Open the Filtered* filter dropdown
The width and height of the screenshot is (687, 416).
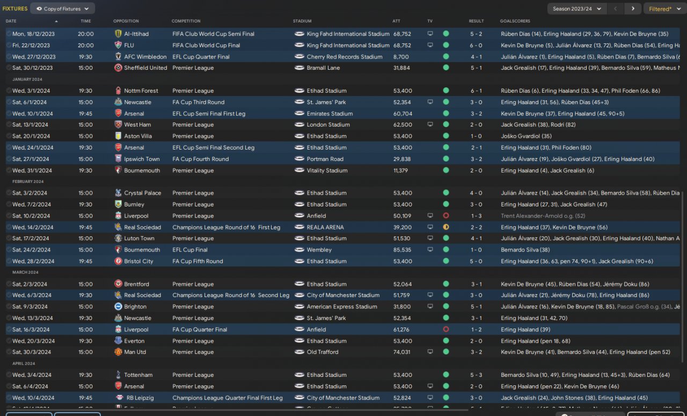(x=663, y=9)
